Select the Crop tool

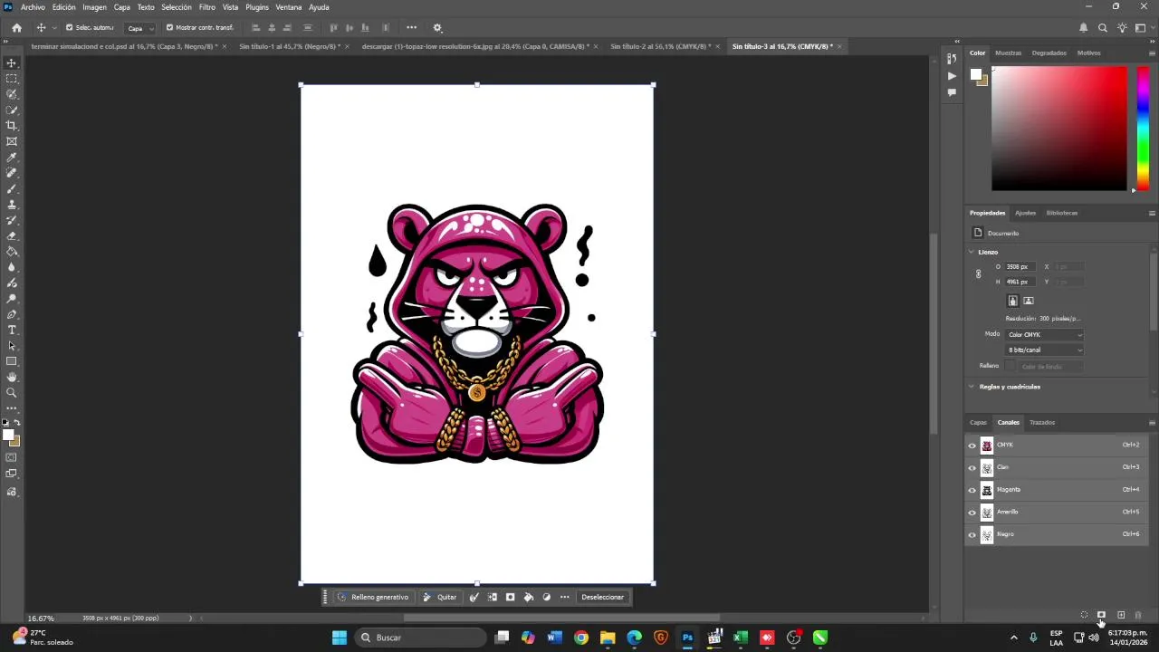12,126
